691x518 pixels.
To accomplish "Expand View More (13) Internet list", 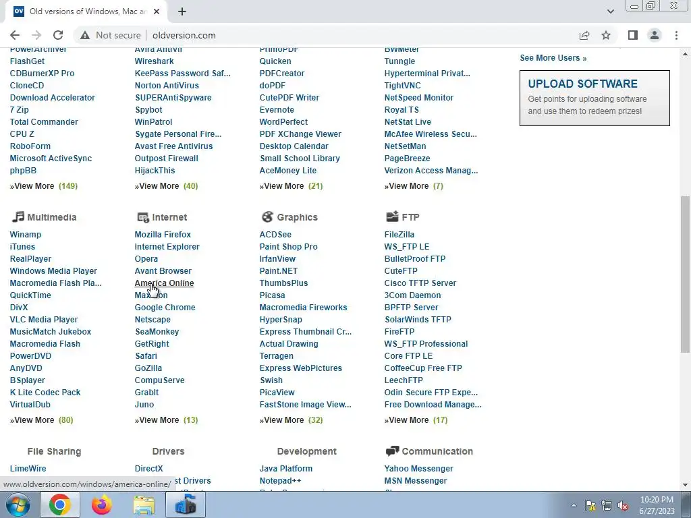I will 166,420.
